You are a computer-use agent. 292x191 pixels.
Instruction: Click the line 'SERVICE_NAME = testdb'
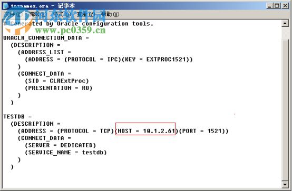[66, 153]
